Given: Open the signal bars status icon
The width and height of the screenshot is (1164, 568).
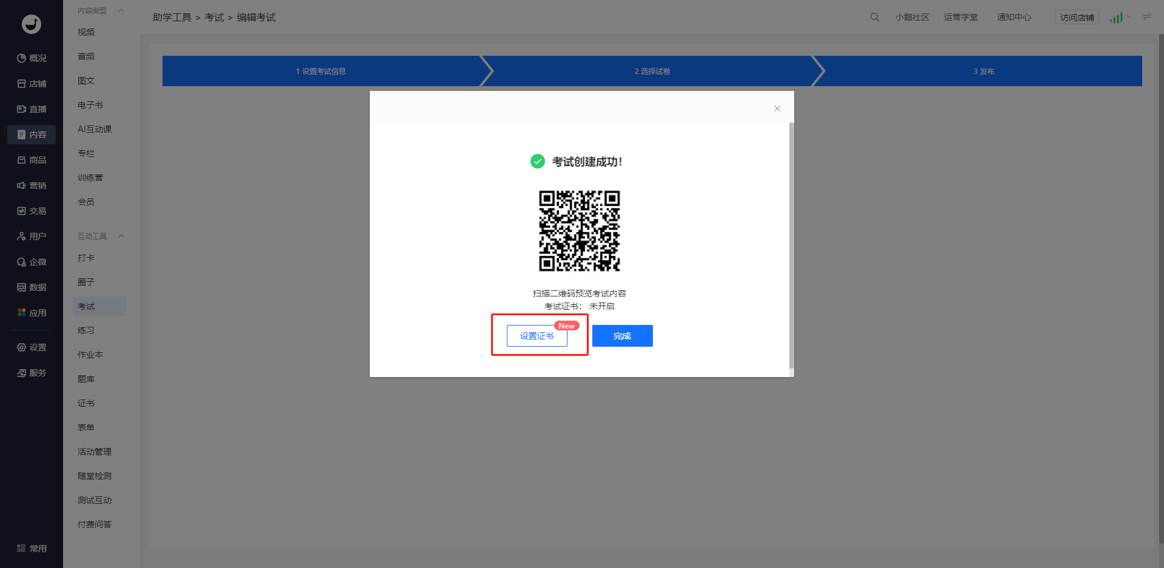Looking at the screenshot, I should 1115,18.
